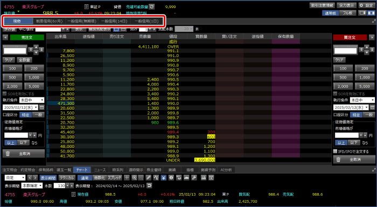
Task: Collapse the buy order panel arrow
Action: point(372,37)
